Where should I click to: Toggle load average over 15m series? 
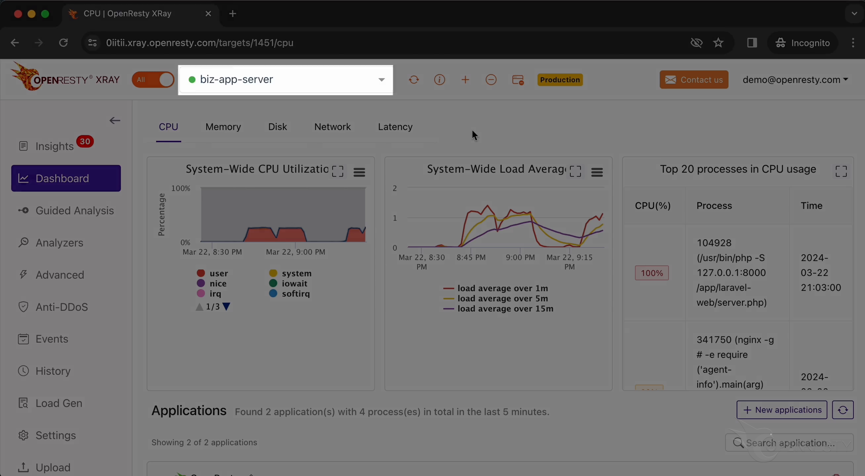click(x=498, y=308)
